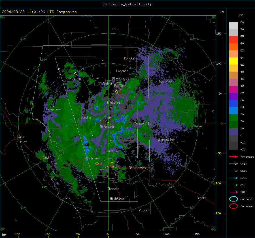Click yellow diamond marker near RedDeer

pos(117,92)
